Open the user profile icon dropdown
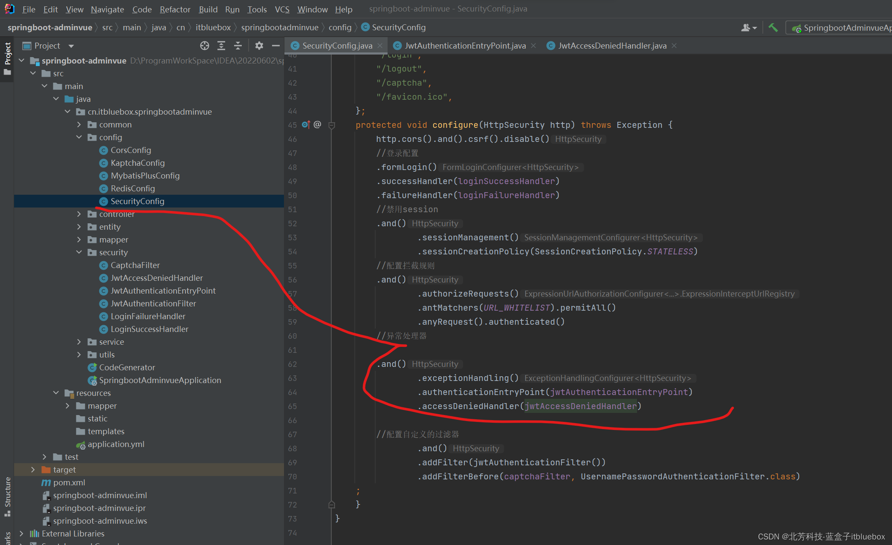The width and height of the screenshot is (892, 545). tap(748, 28)
